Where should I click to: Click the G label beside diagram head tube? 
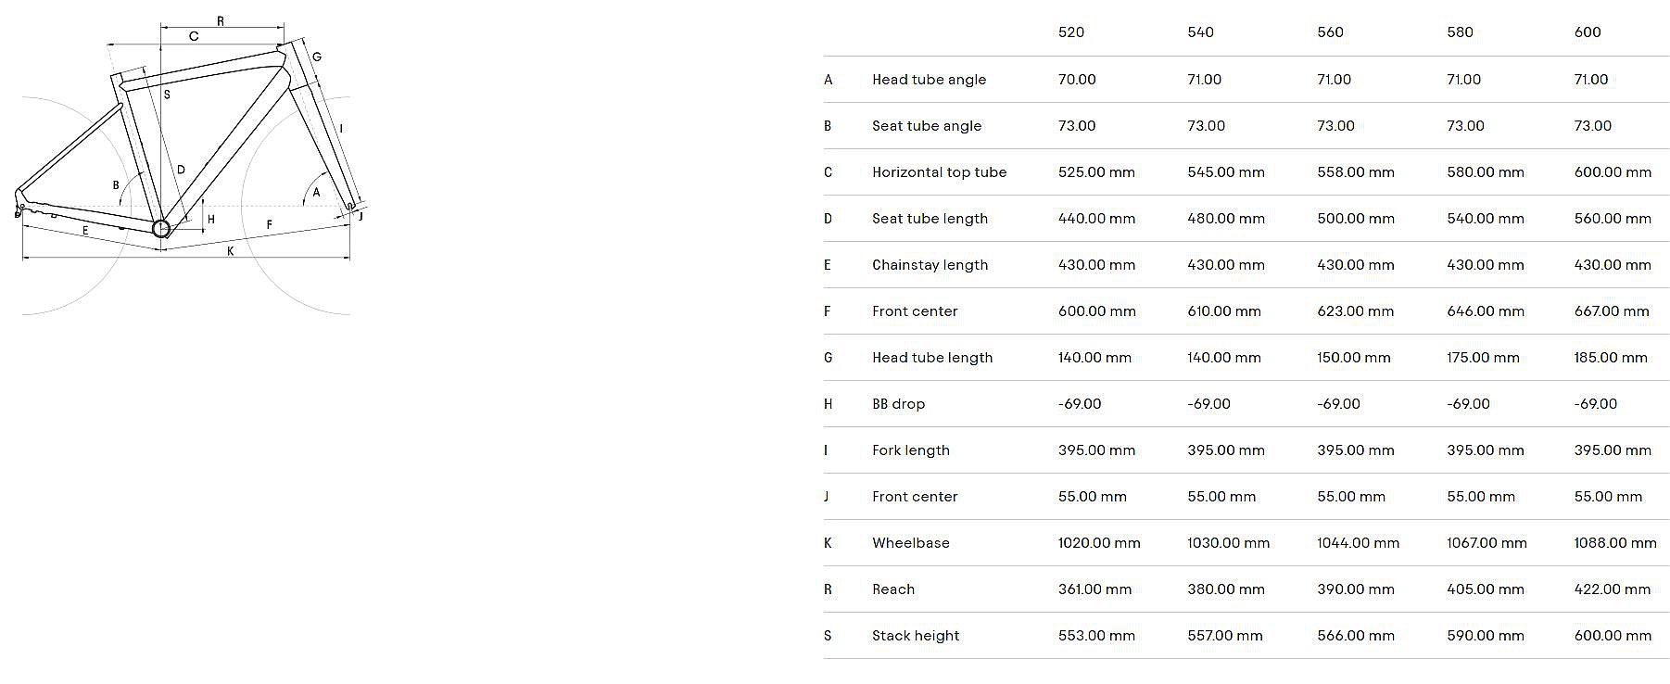tap(317, 57)
